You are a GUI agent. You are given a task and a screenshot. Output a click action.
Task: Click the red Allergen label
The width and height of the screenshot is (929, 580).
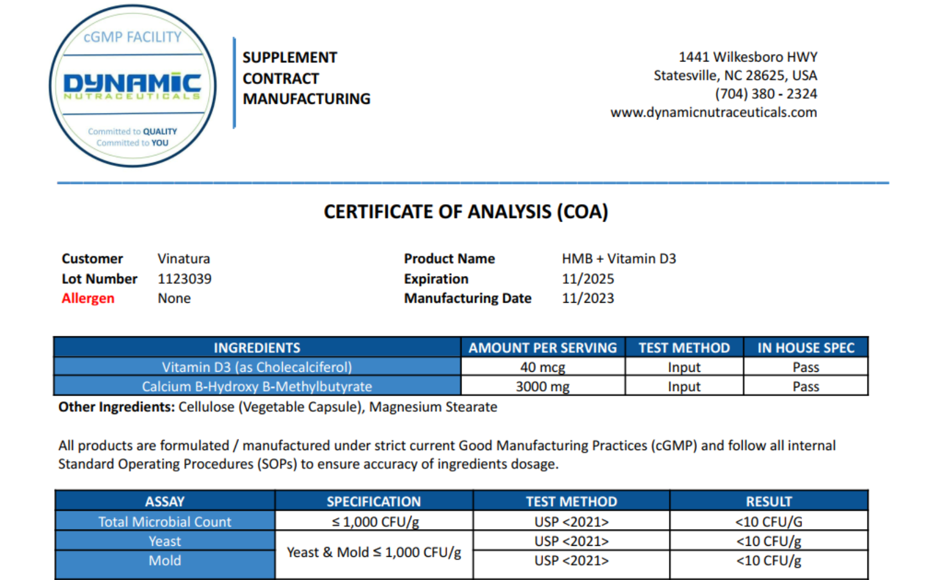point(88,298)
